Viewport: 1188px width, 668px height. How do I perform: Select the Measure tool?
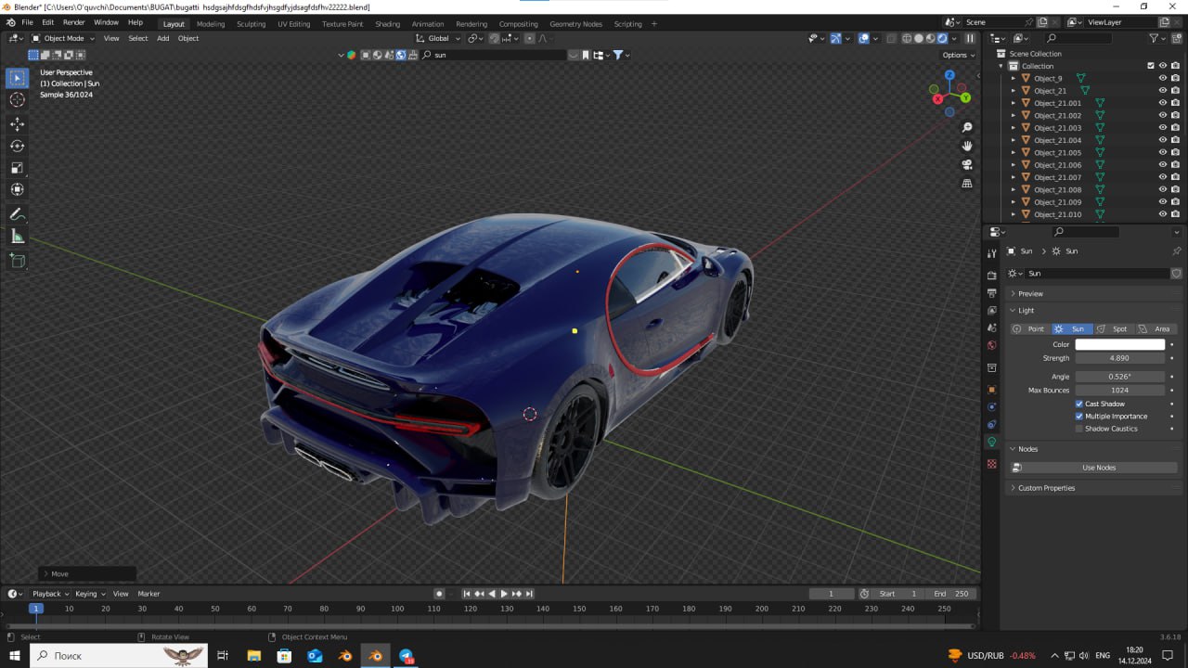(17, 237)
